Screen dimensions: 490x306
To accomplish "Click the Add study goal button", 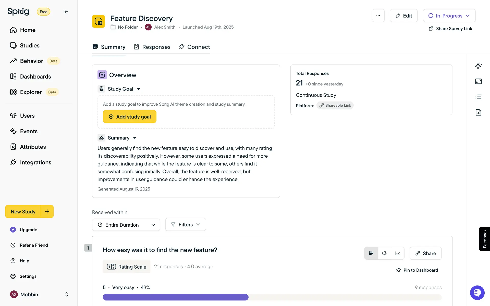I will click(130, 117).
